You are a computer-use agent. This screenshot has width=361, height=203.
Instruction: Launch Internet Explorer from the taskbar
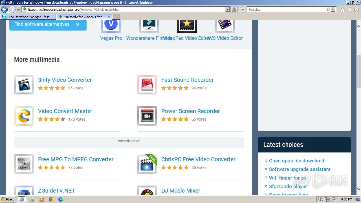(x=22, y=199)
